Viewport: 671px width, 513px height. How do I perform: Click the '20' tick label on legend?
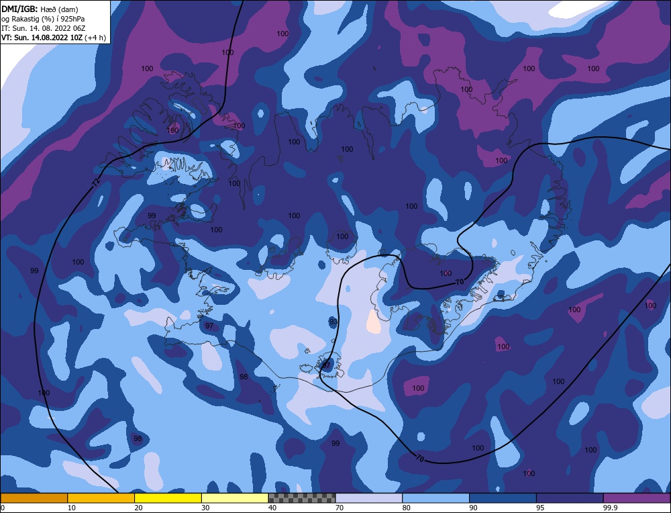tap(138, 508)
